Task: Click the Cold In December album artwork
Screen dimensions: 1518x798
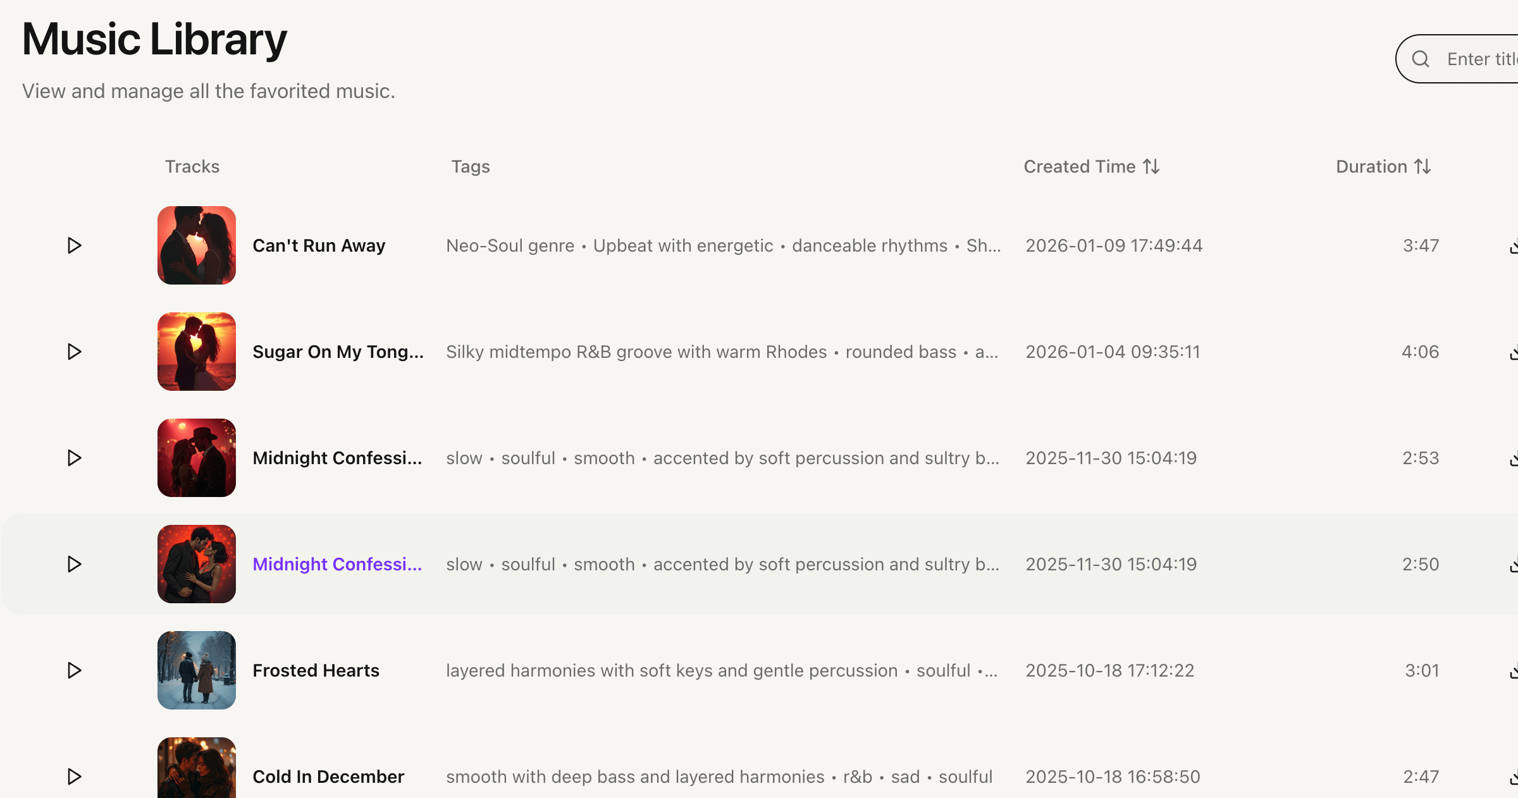Action: (x=196, y=773)
